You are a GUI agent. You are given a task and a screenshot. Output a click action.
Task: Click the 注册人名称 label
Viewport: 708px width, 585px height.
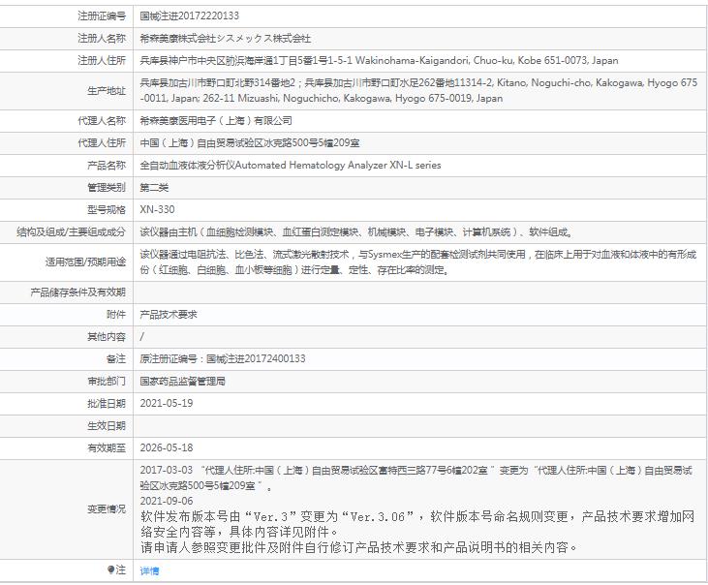[x=102, y=39]
